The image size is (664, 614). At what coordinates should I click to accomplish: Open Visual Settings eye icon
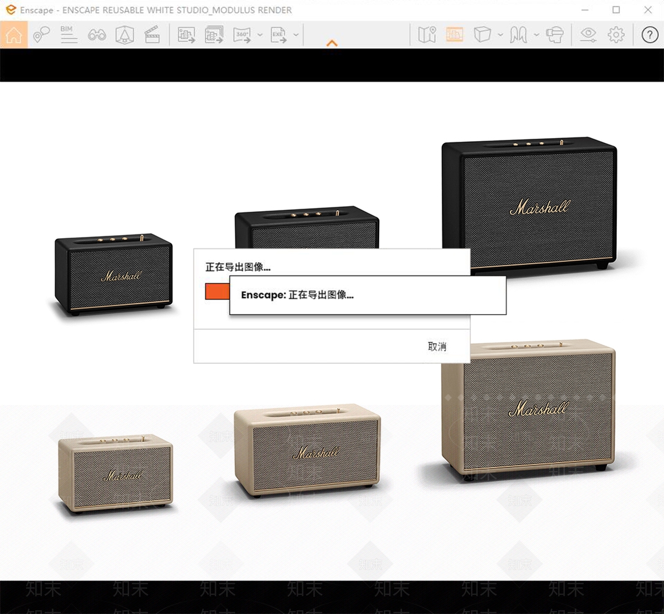point(588,35)
